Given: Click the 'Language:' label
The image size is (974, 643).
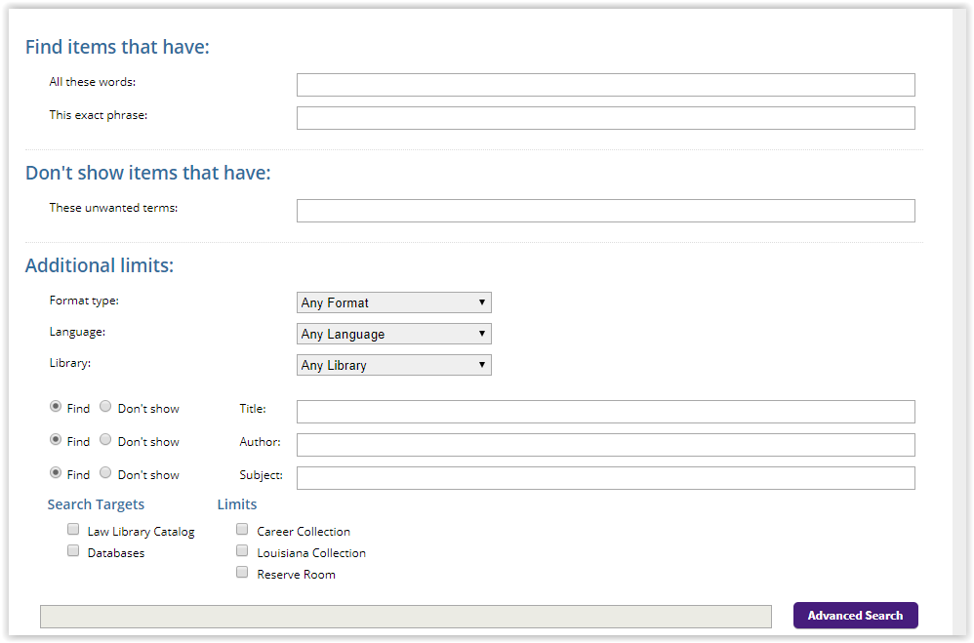Looking at the screenshot, I should (x=78, y=333).
